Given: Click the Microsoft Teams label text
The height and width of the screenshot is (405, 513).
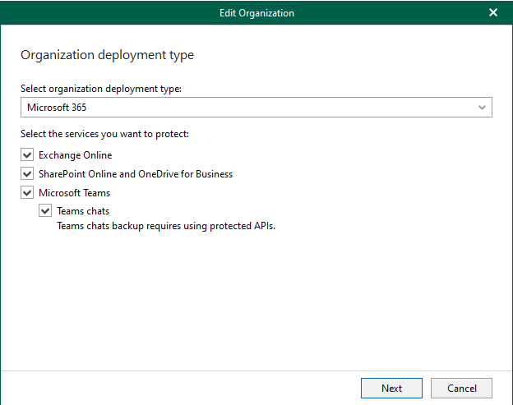Looking at the screenshot, I should tap(74, 193).
